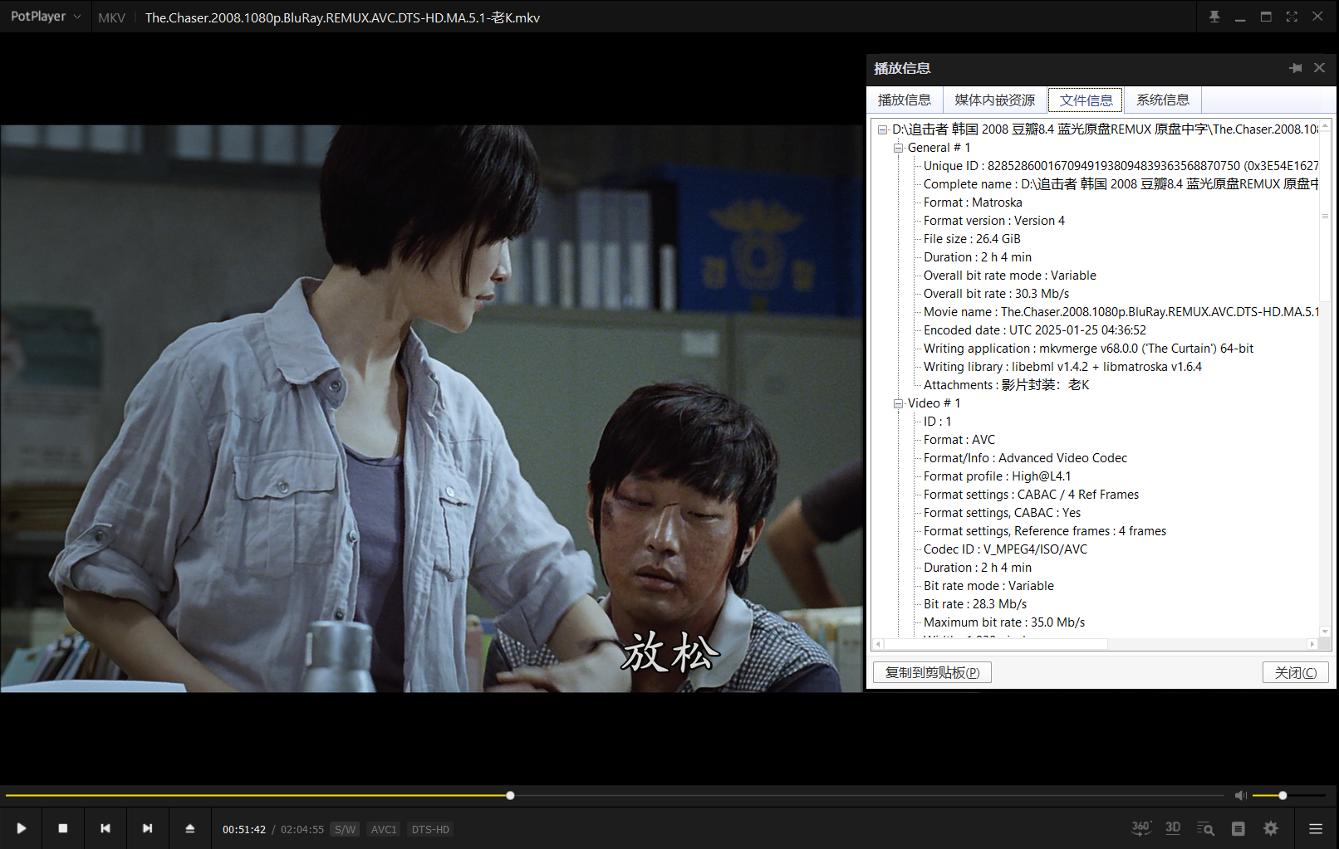Pin the 播放信息 panel
Screen dimensions: 1339x849
(1296, 68)
